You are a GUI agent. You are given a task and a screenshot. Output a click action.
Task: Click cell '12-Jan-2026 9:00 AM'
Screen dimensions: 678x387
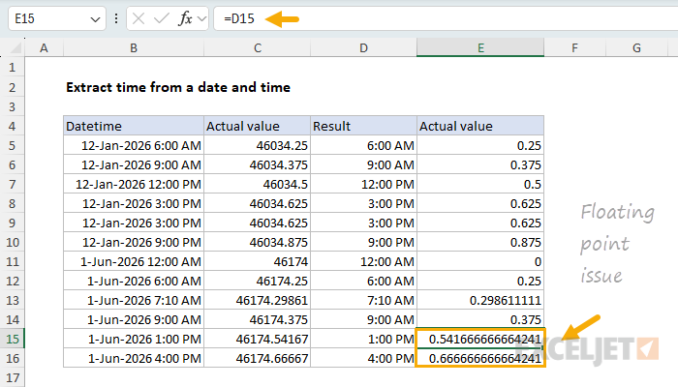pyautogui.click(x=134, y=165)
